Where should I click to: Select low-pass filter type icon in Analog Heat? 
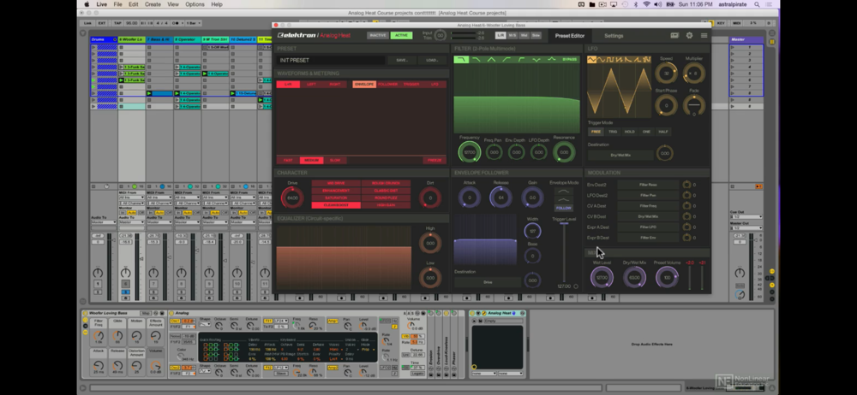click(461, 60)
